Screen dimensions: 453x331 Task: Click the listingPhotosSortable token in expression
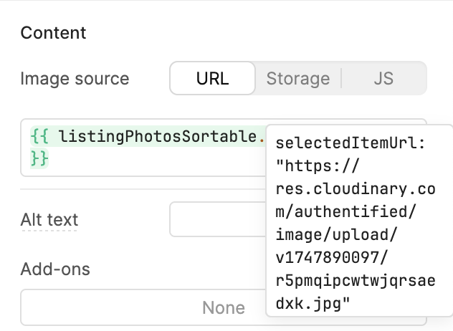[158, 136]
